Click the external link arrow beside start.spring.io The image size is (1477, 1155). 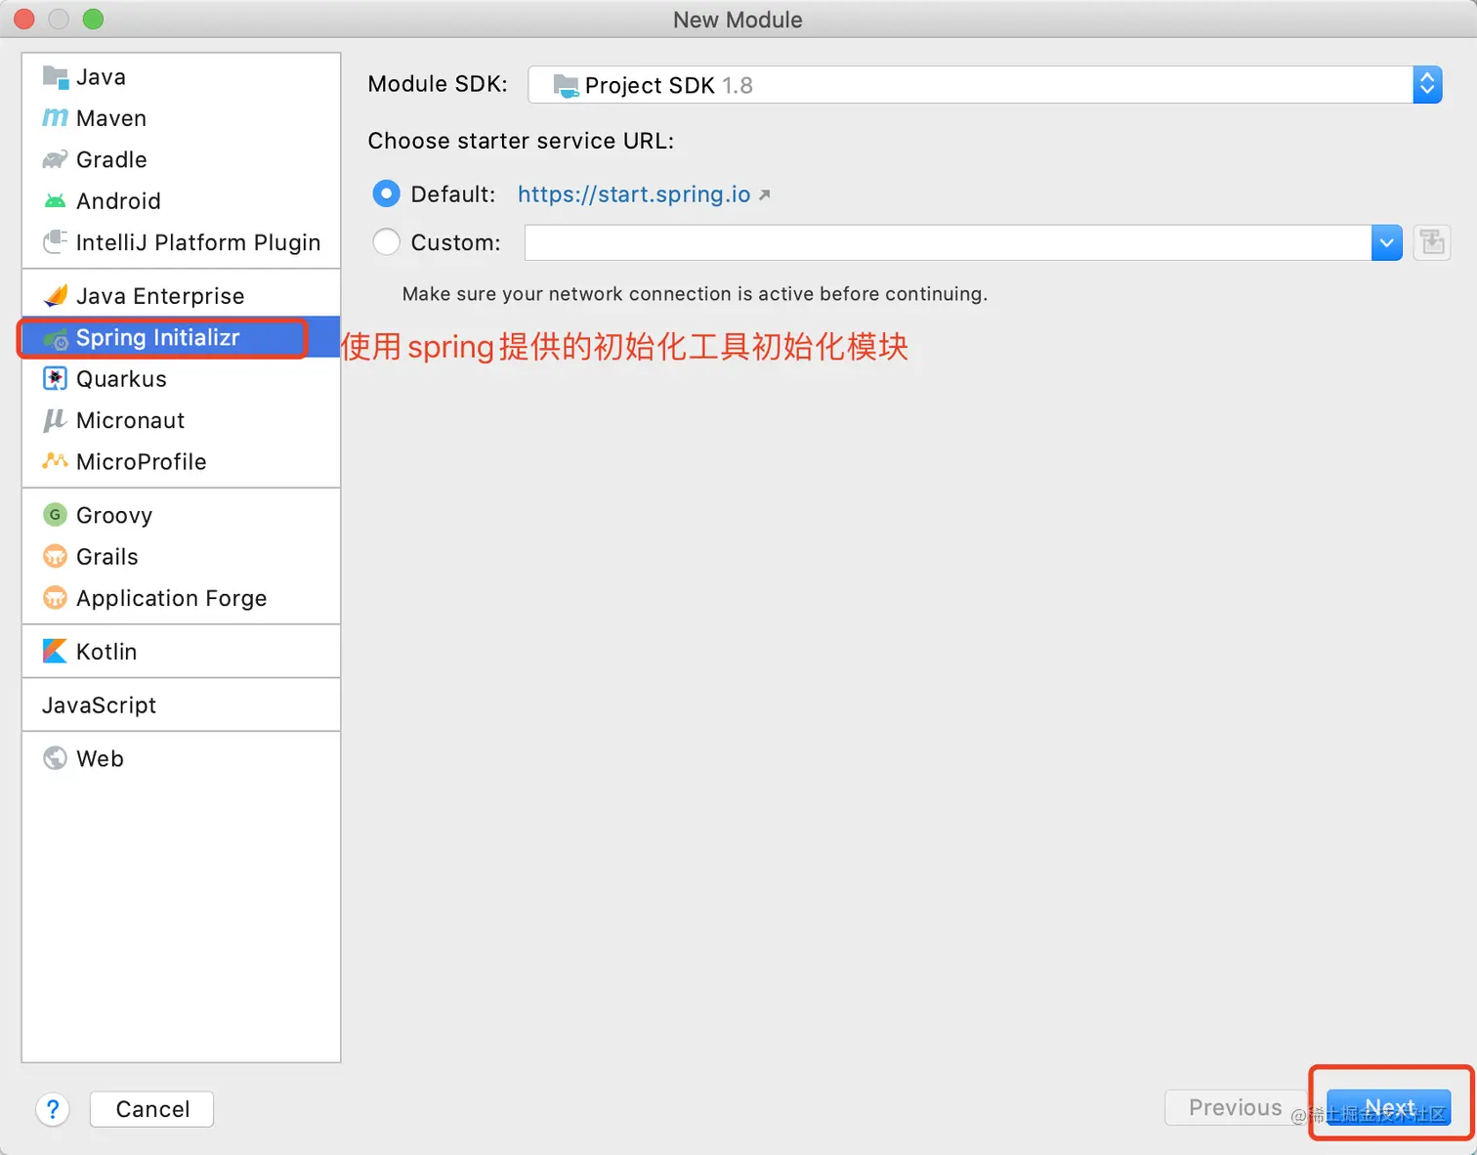[765, 194]
